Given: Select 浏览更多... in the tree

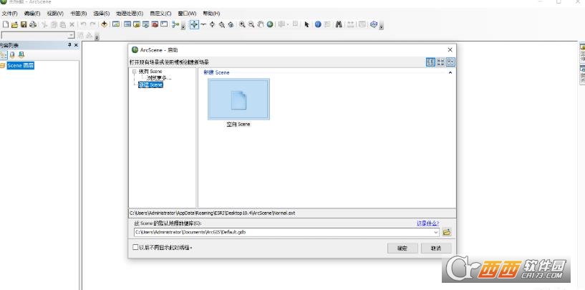Looking at the screenshot, I should (x=159, y=78).
